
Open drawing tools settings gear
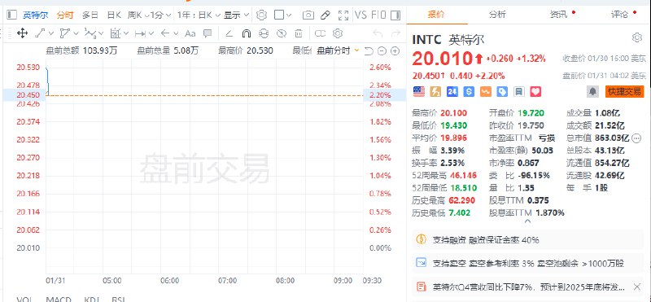pos(338,33)
